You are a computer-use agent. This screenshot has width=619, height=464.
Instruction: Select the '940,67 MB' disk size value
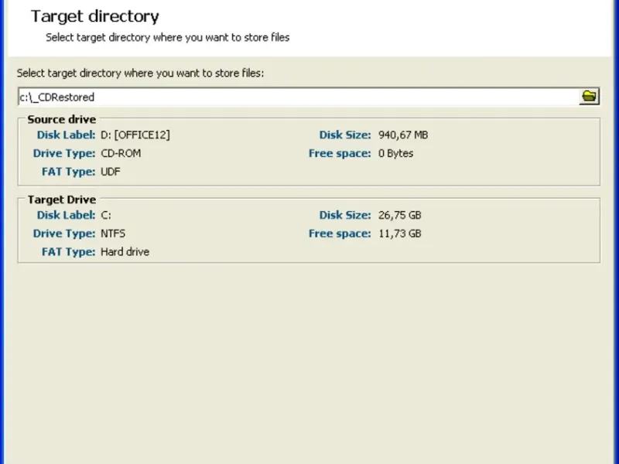coord(403,135)
